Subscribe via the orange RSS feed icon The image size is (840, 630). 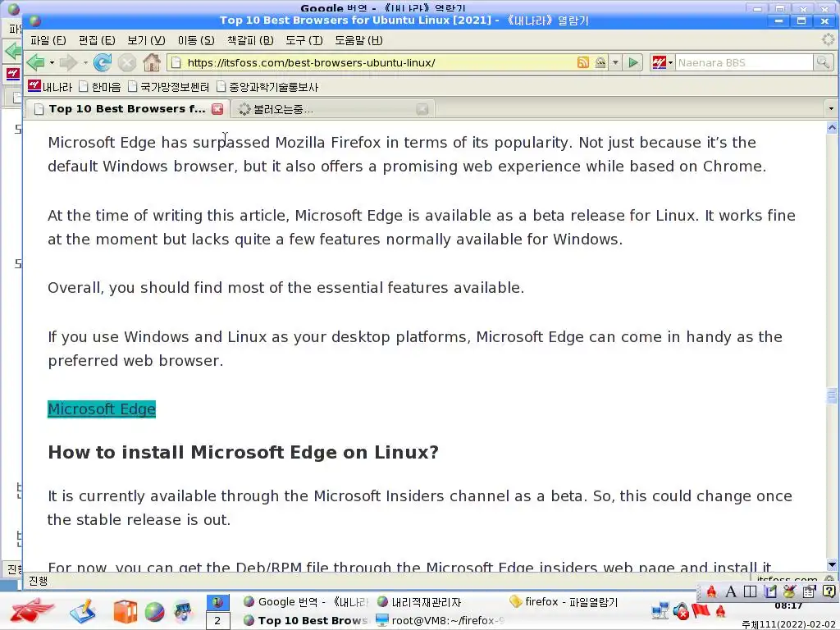tap(583, 62)
